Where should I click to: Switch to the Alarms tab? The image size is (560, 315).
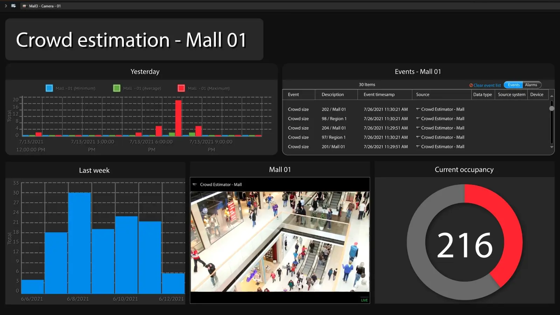[531, 85]
